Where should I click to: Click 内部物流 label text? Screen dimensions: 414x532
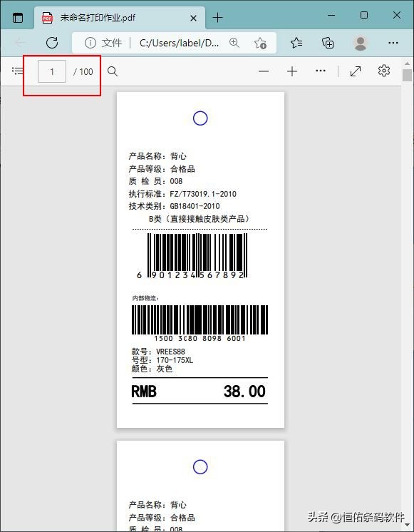pos(145,298)
